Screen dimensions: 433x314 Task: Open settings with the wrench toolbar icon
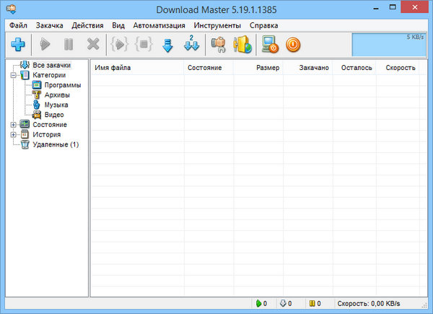[218, 45]
